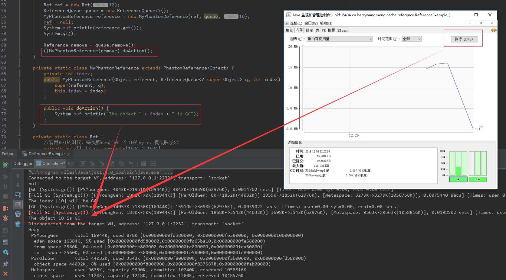Click 执行 GC button in JConsole
The image size is (506, 280).
464,39
